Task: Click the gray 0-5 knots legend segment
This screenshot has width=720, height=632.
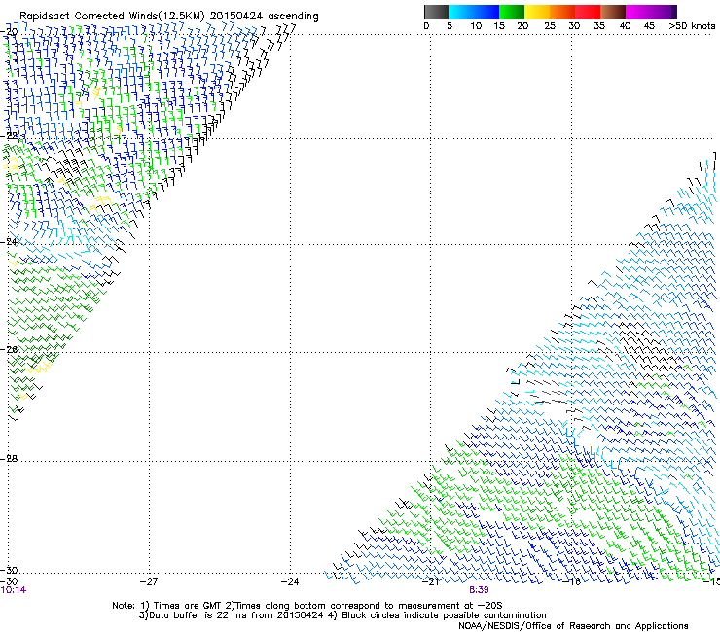Action: [436, 12]
